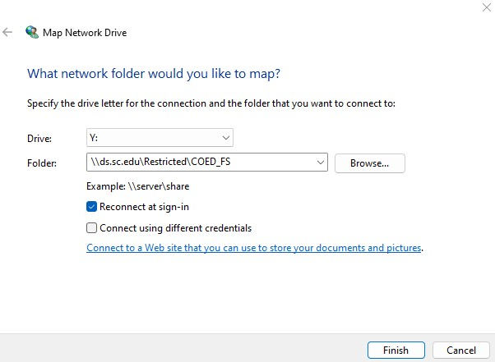Click the back arrow icon
The width and height of the screenshot is (495, 362).
(7, 33)
